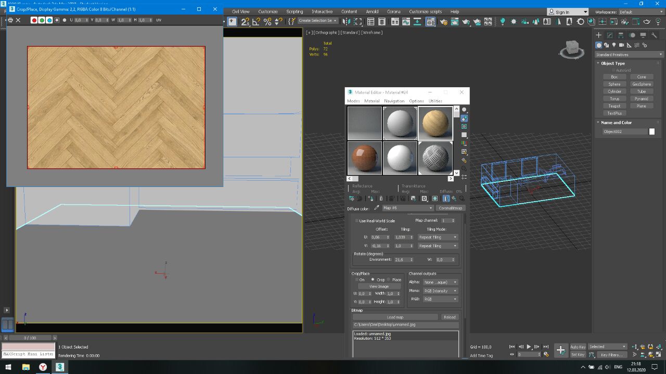The height and width of the screenshot is (374, 666).
Task: Toggle Angle Snap in the main toolbar
Action: pyautogui.click(x=256, y=21)
